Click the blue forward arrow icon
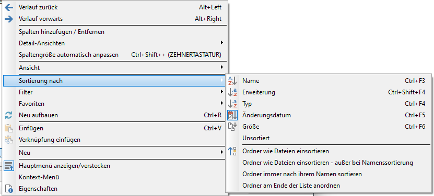This screenshot has height=196, width=434. click(9, 19)
